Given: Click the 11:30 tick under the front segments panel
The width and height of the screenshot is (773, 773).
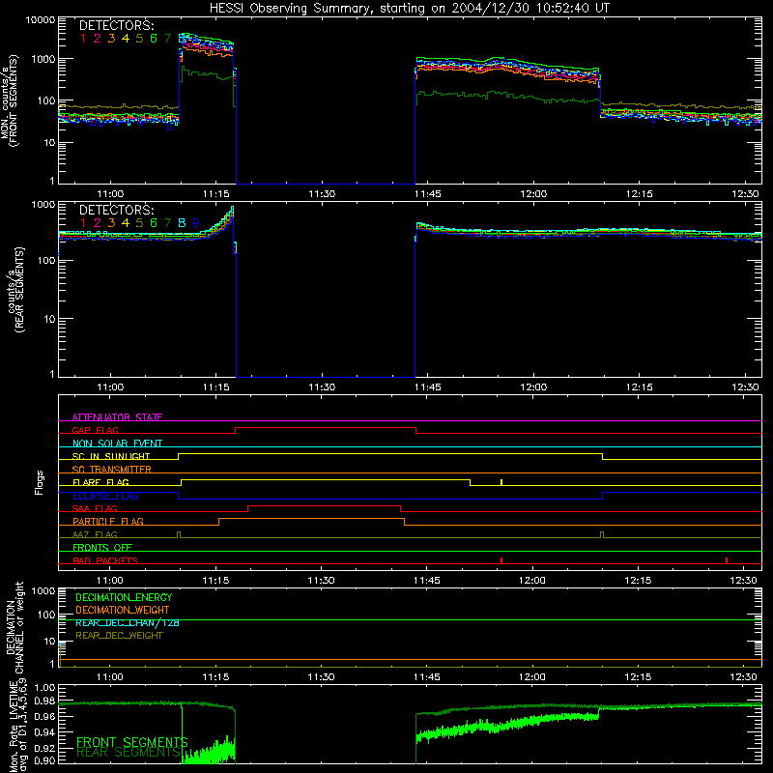Looking at the screenshot, I should point(322,194).
